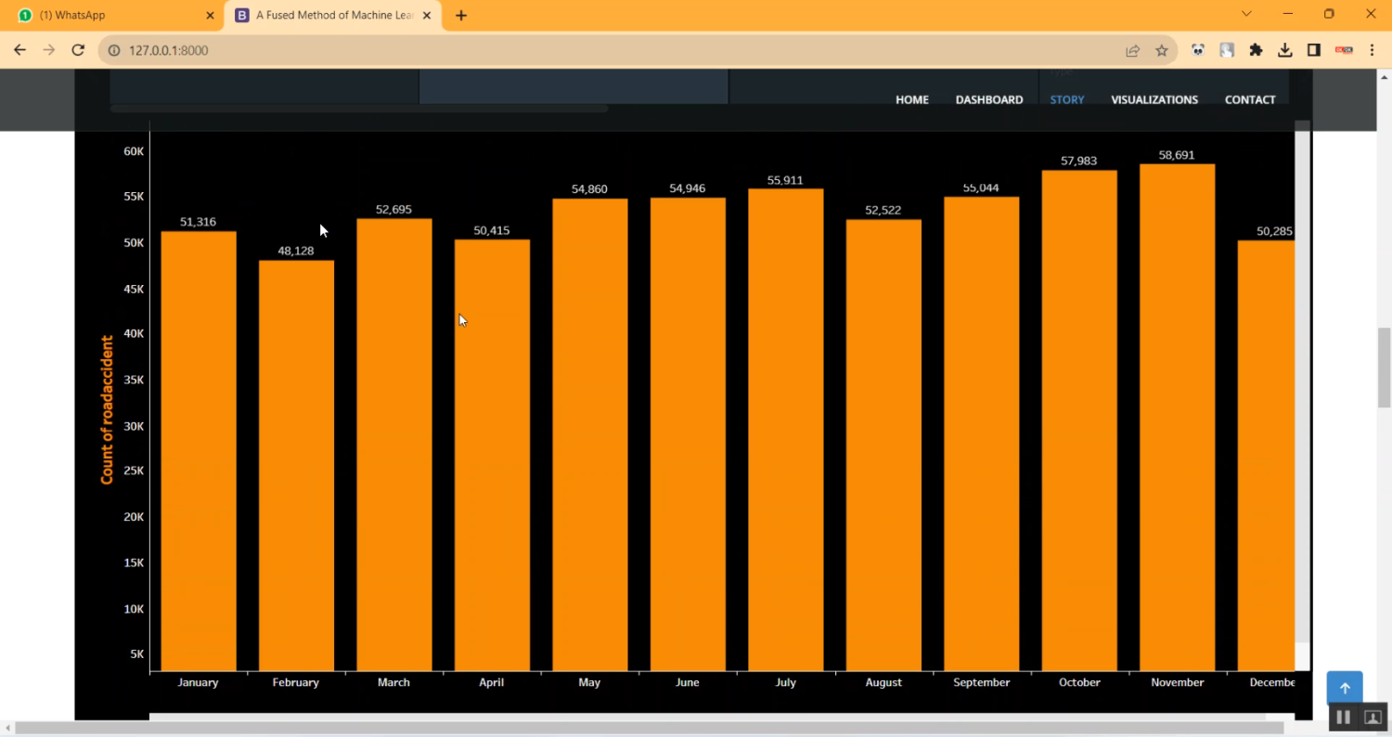Screen dimensions: 1392x737
Task: Pause the screen recording
Action: tap(1343, 718)
